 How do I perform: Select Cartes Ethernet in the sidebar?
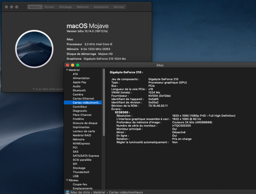coord(83,99)
